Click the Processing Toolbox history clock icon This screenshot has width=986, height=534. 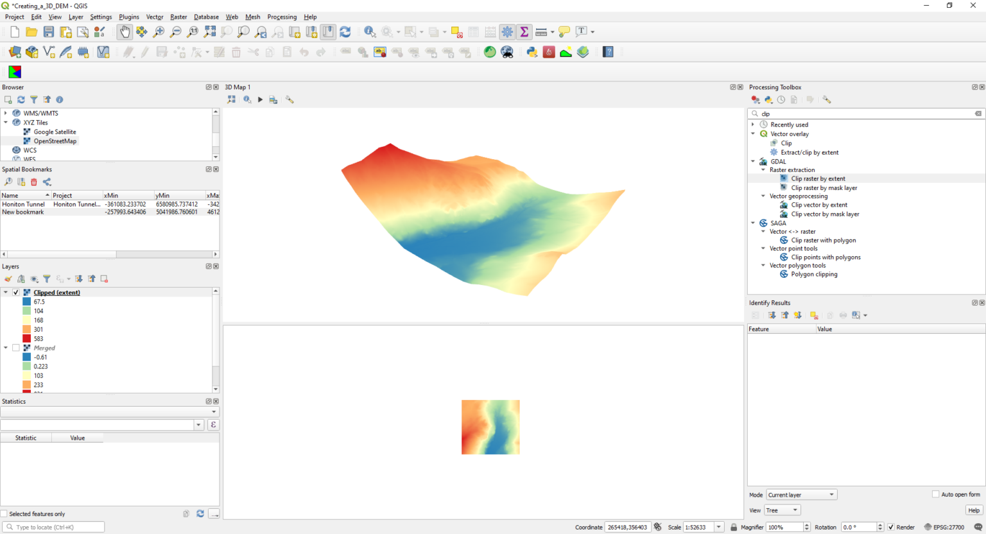(781, 99)
